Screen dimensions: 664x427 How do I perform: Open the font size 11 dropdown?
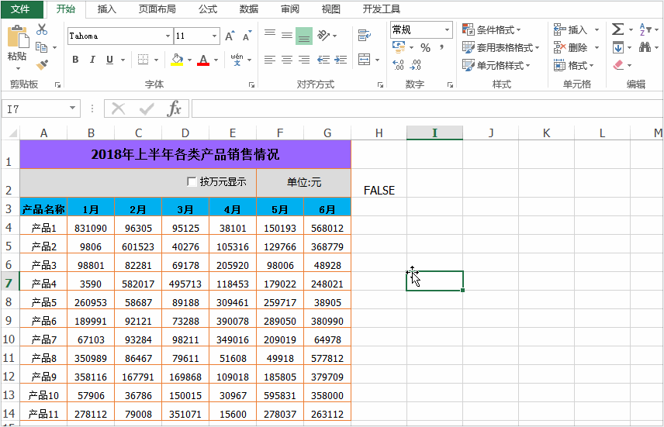(214, 36)
